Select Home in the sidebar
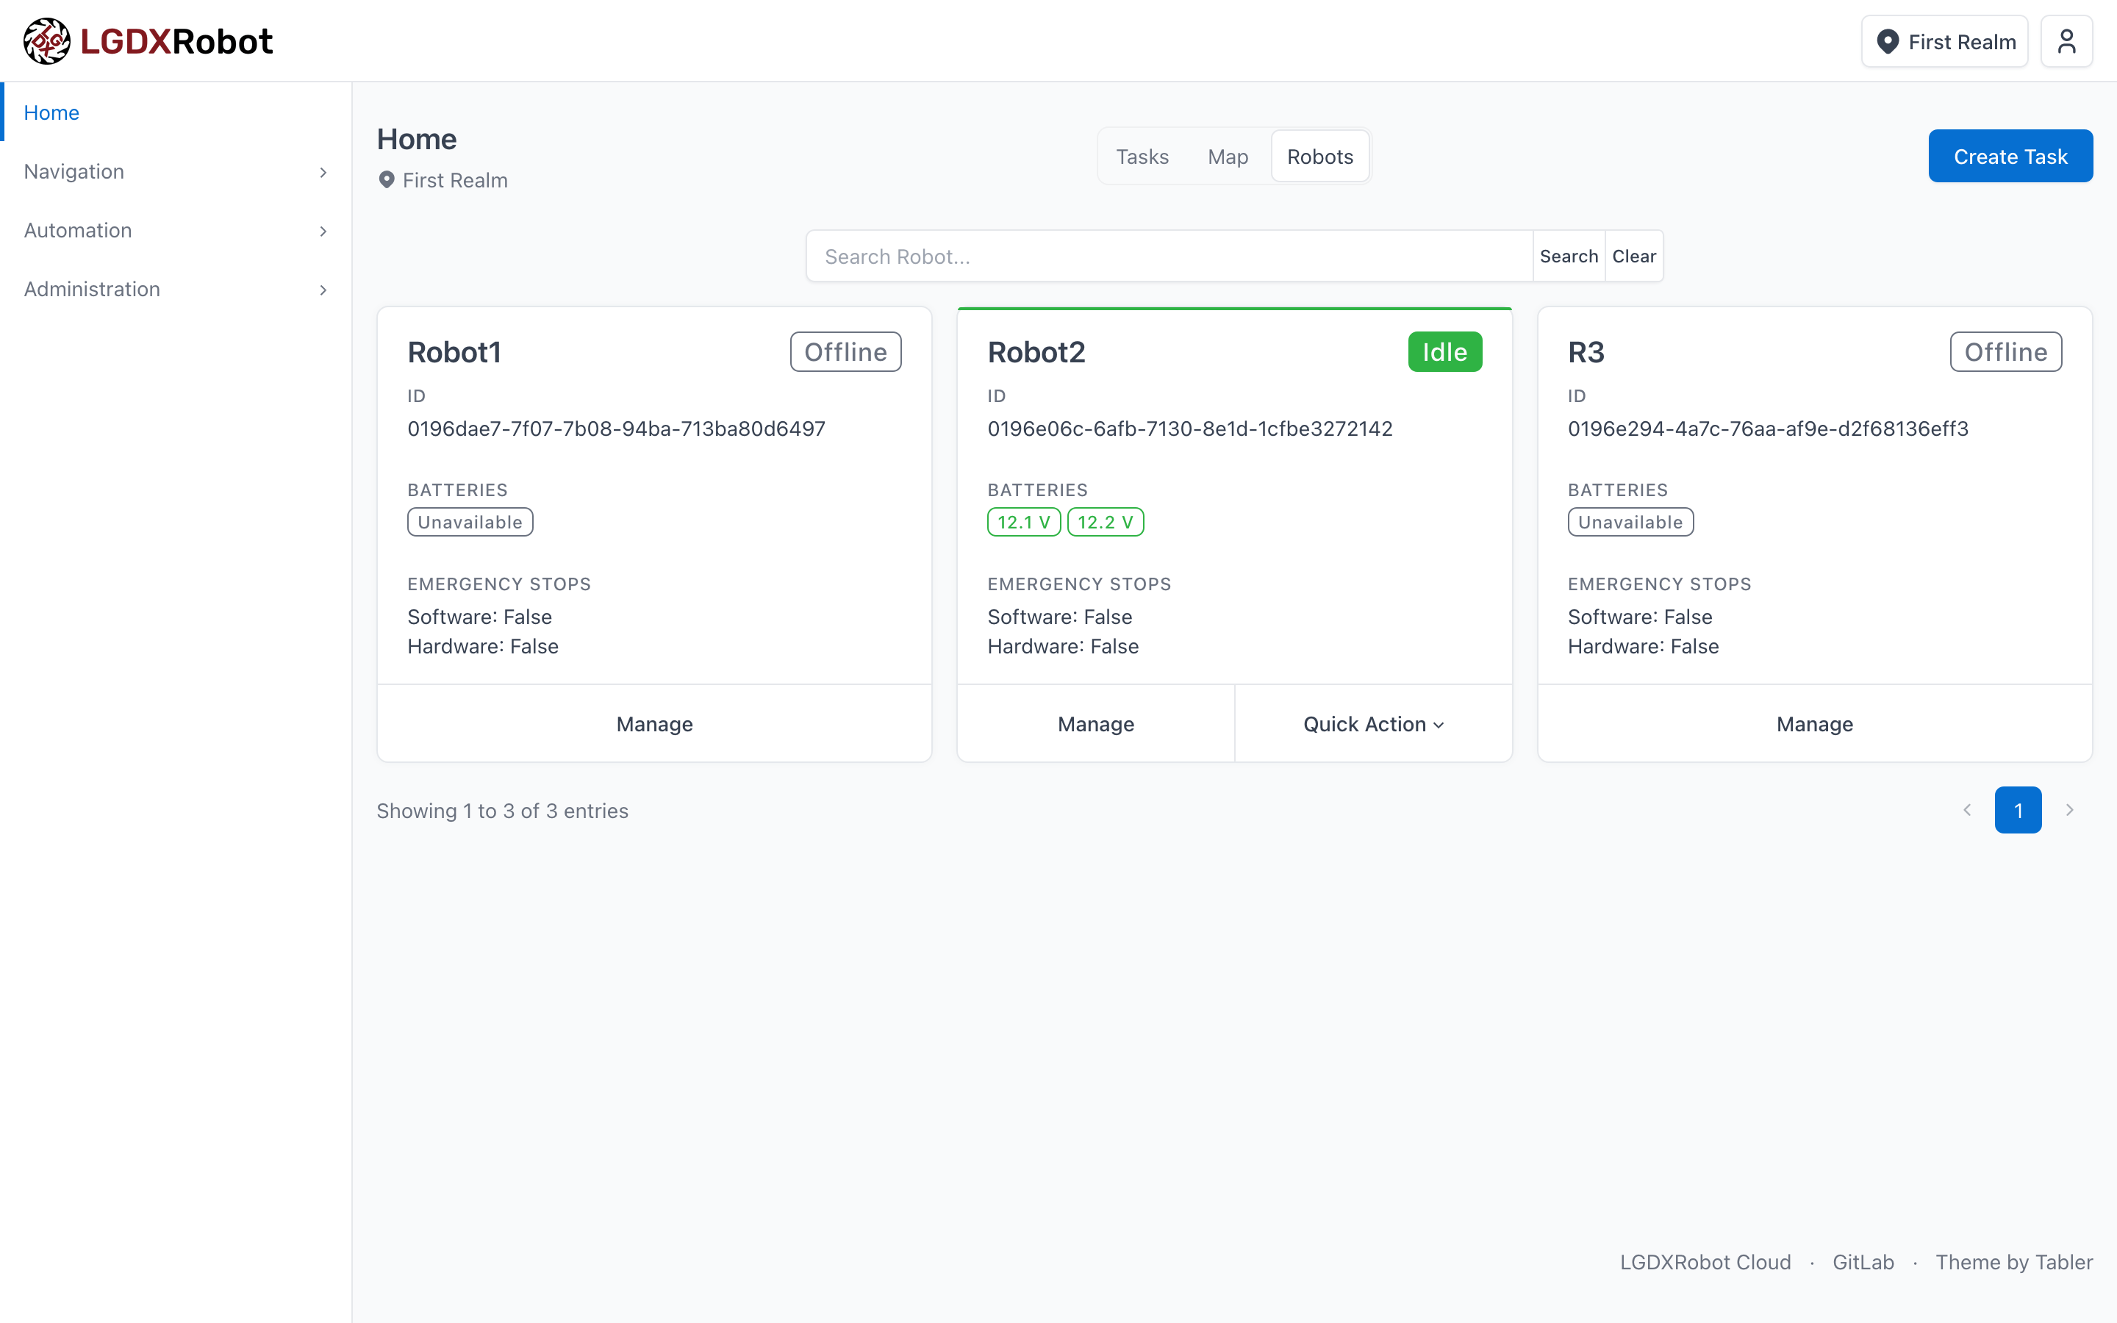Screen dimensions: 2117x1323 176,112
